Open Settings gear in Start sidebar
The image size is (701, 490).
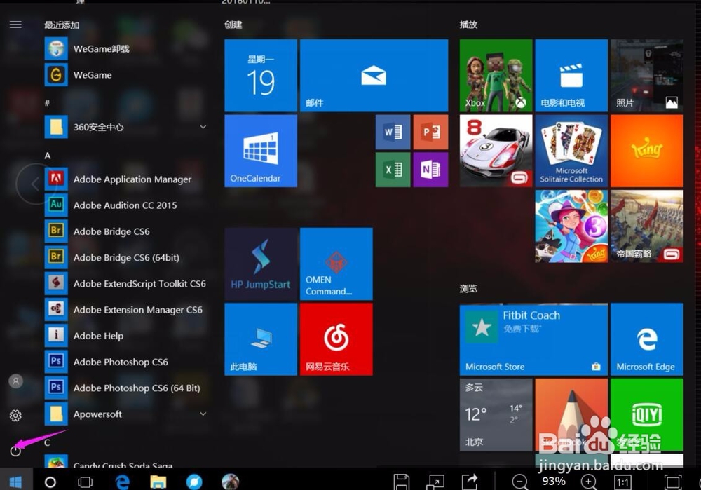click(x=15, y=416)
